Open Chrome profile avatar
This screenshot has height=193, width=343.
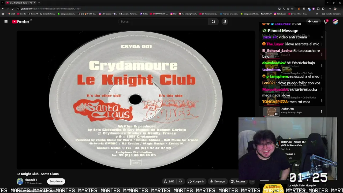tap(335, 9)
